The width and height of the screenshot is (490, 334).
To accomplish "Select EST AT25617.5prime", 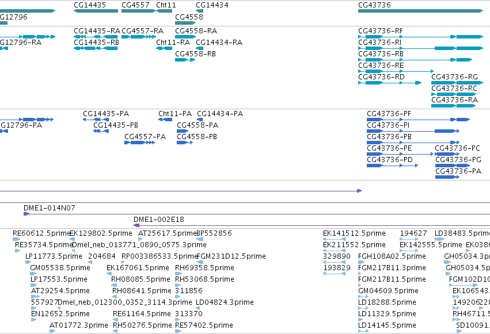I will (167, 233).
